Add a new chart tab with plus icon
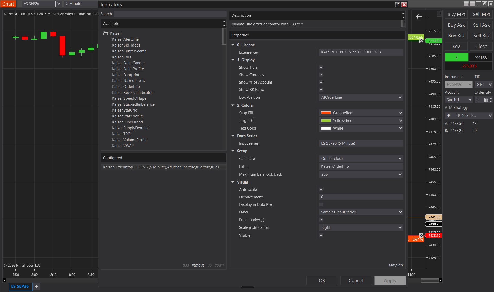This screenshot has width=494, height=292. 36,286
